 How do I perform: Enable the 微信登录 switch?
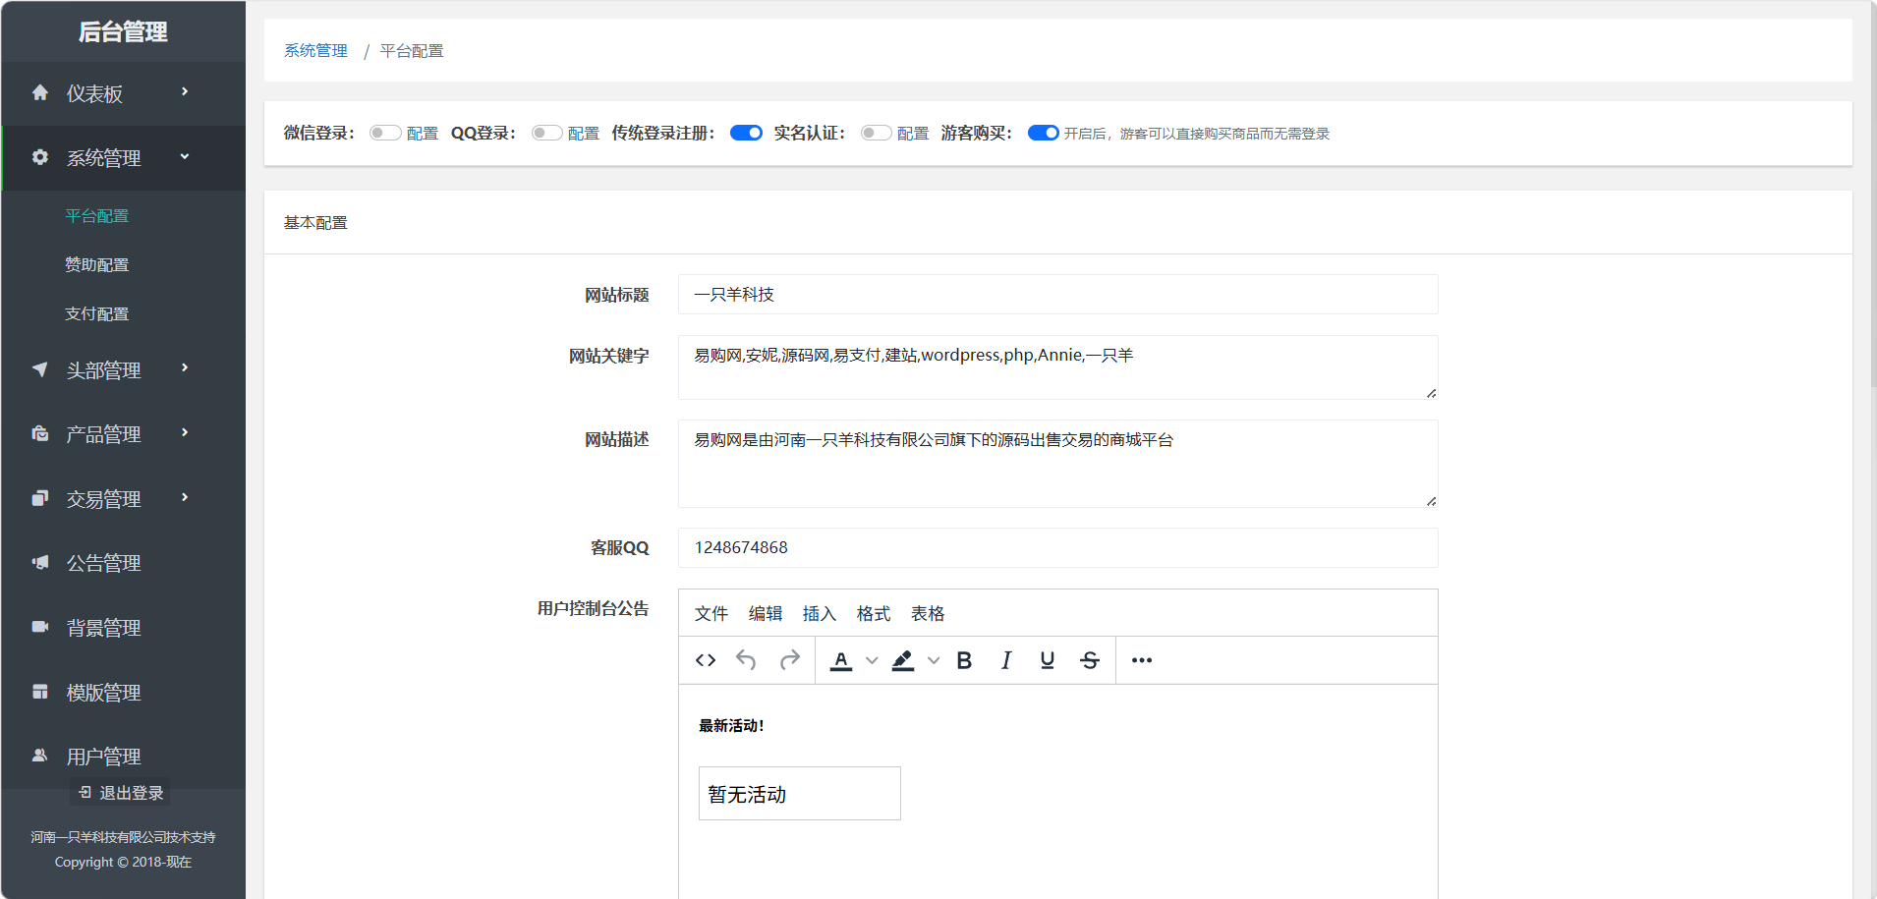(385, 133)
